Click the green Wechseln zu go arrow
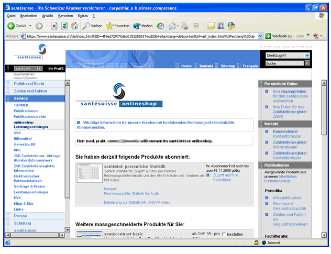331x254 pixels. pyautogui.click(x=268, y=36)
